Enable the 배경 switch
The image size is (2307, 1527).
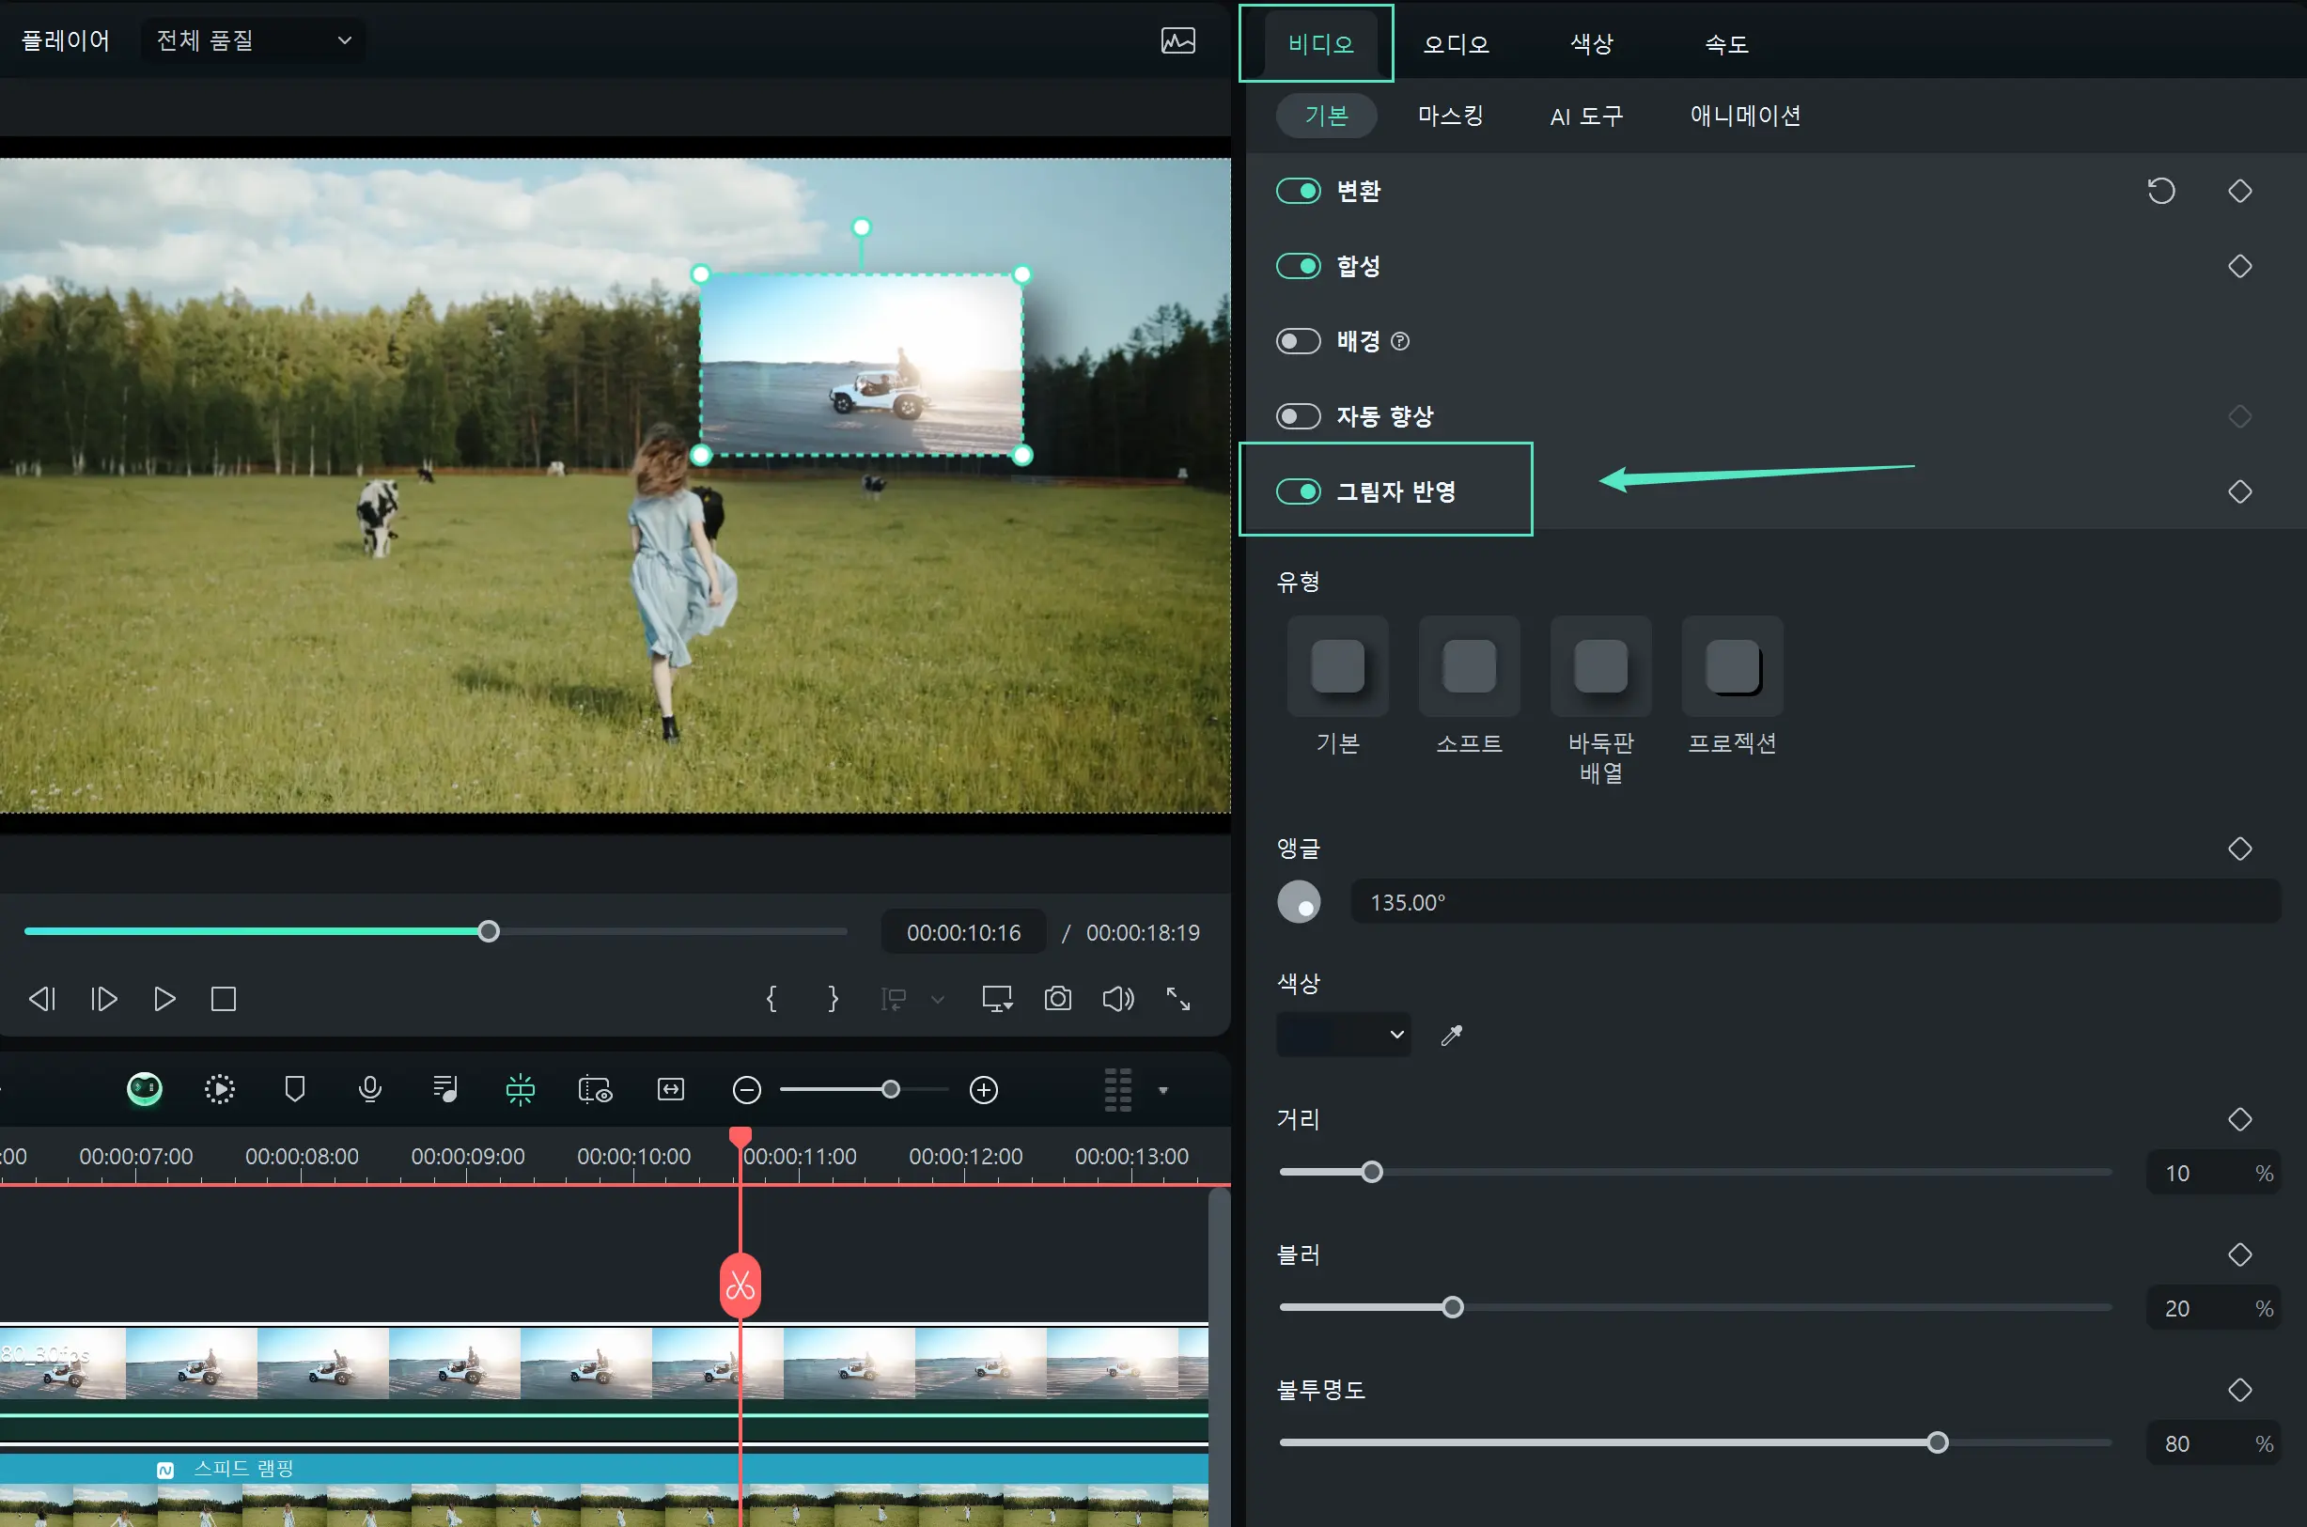click(x=1298, y=341)
